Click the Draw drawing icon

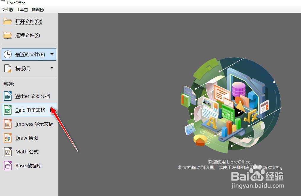8,138
